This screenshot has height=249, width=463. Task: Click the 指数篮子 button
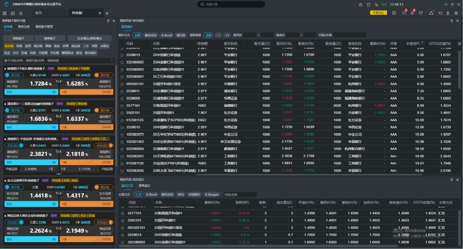coord(18,39)
